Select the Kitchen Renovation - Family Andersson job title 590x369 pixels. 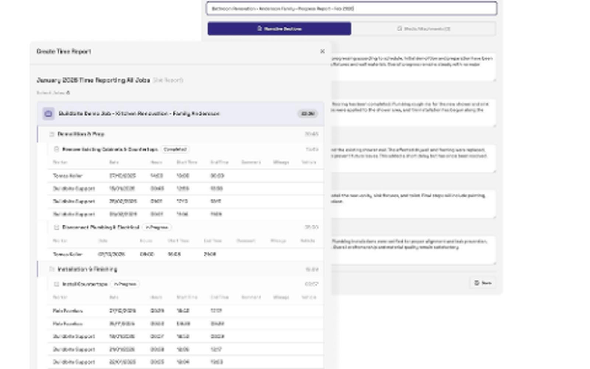point(139,114)
